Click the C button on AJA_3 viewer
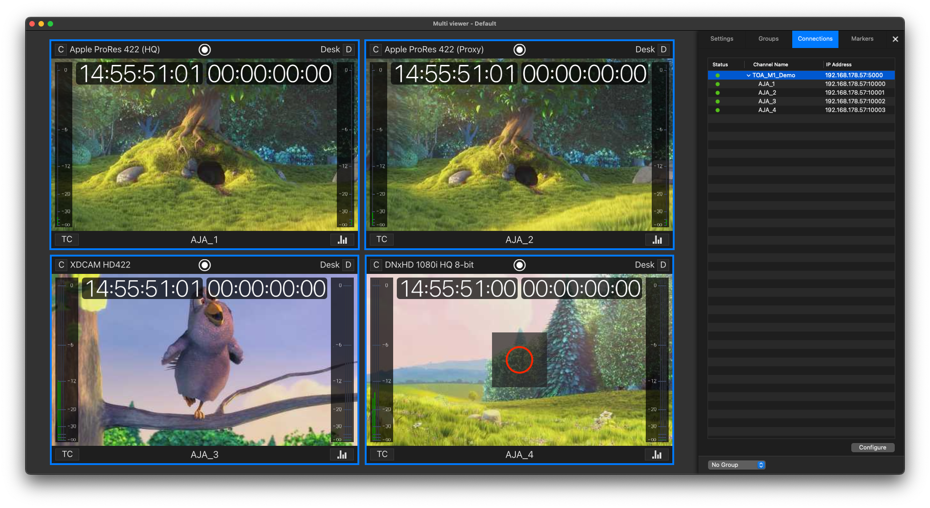This screenshot has height=508, width=930. [x=61, y=265]
